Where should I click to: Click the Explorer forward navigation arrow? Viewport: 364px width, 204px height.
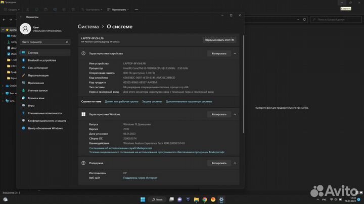coord(11,20)
